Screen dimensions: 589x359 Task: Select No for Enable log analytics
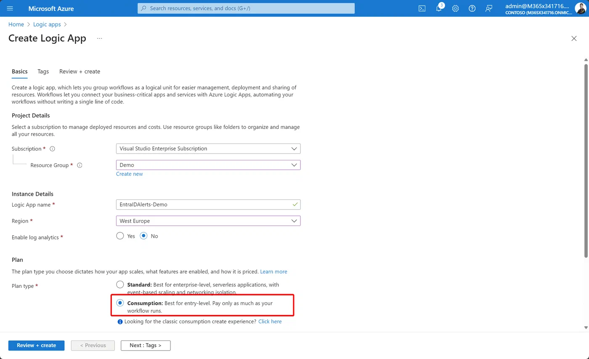[x=144, y=236]
